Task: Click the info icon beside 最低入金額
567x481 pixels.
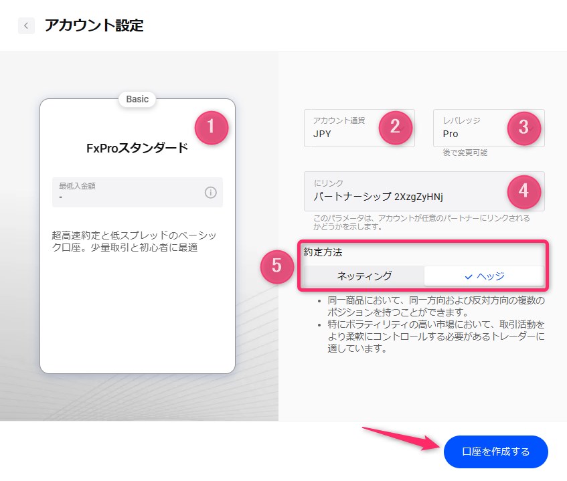Action: tap(210, 193)
